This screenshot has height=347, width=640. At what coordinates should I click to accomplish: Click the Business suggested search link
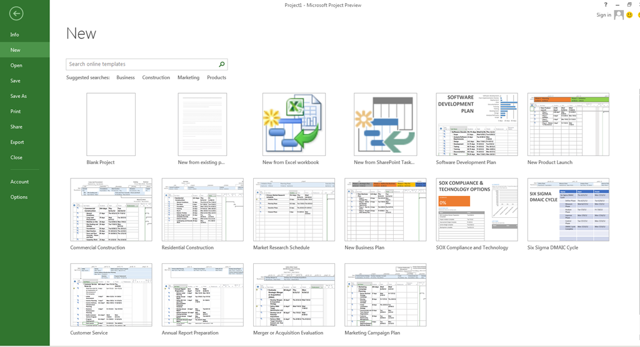125,77
